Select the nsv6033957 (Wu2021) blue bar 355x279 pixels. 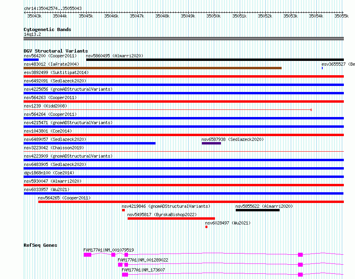click(x=183, y=193)
